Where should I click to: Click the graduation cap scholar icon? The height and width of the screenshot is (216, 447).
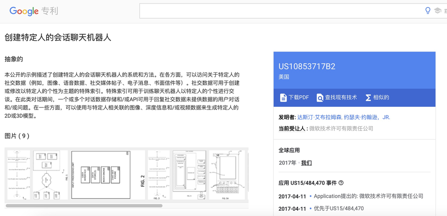437,11
